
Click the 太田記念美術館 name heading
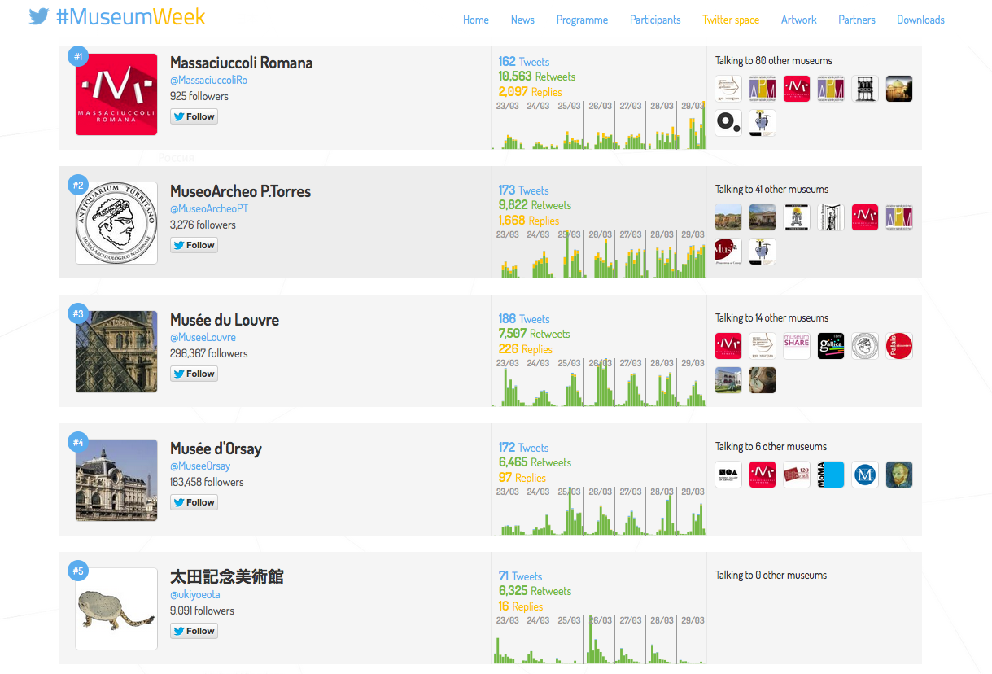pos(227,577)
